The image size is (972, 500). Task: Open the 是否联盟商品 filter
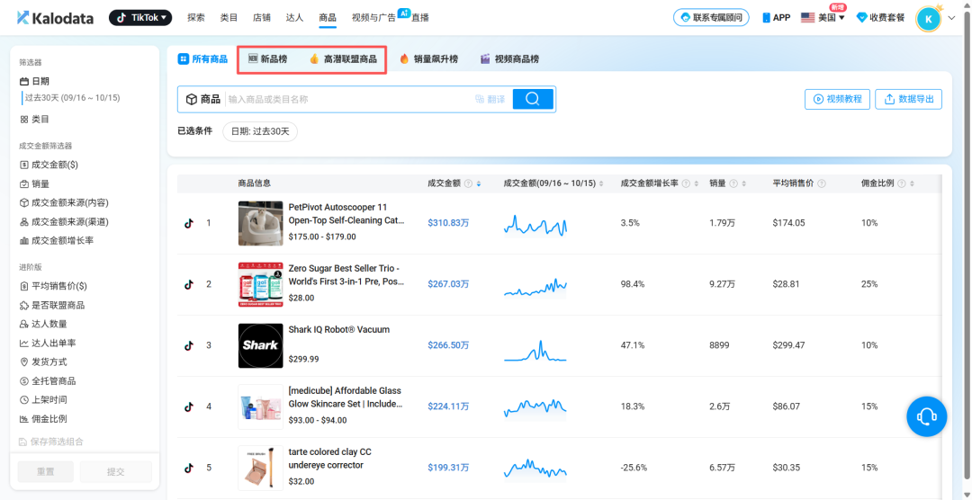52,306
